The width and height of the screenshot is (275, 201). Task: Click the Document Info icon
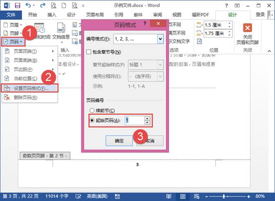(61, 28)
